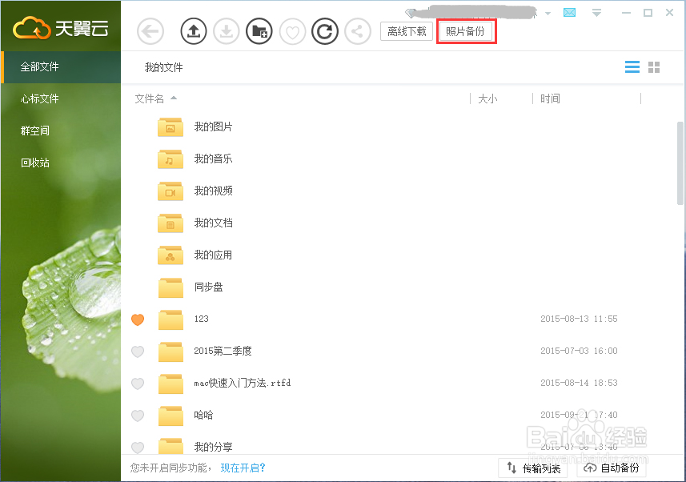This screenshot has height=482, width=686.
Task: Click the 我的文件 breadcrumb
Action: coord(163,67)
